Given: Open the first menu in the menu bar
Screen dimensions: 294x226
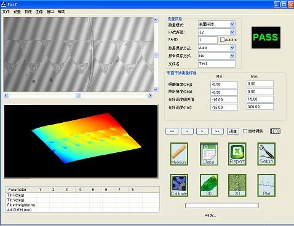Looking at the screenshot, I should [6, 12].
